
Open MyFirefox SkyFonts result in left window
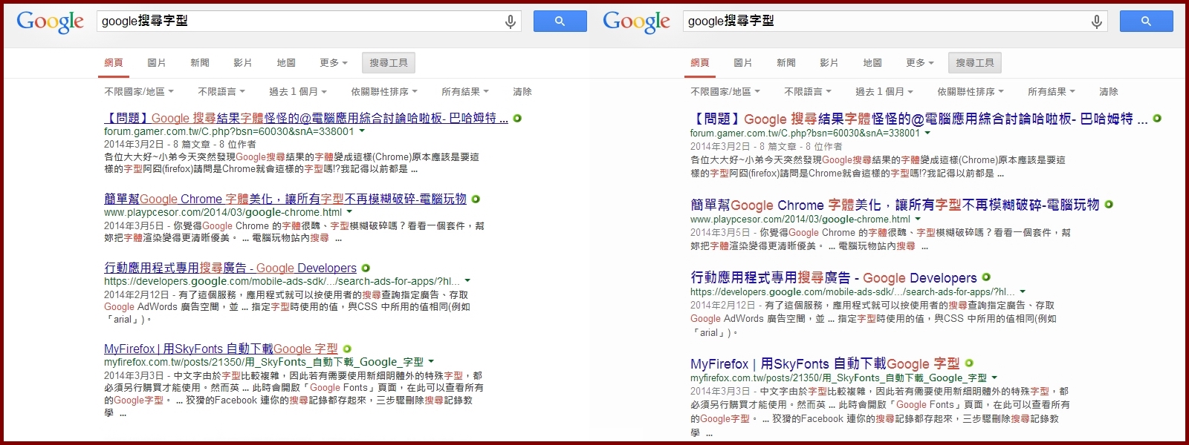(221, 349)
